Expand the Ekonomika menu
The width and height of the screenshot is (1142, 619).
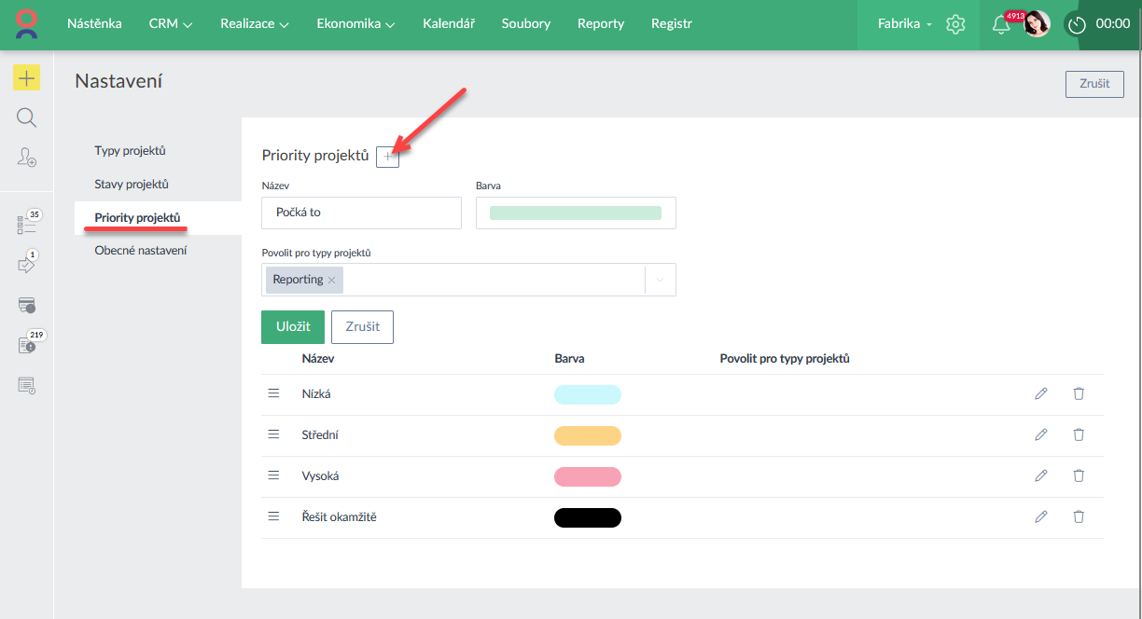pyautogui.click(x=355, y=24)
